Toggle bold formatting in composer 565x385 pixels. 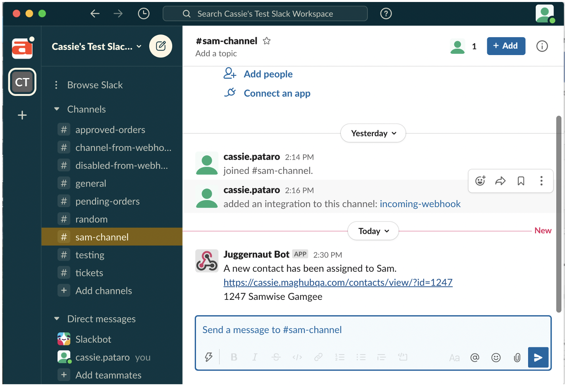click(234, 357)
